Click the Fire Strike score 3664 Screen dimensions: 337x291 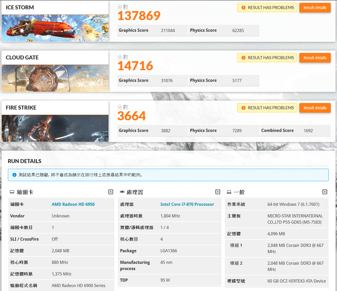(x=132, y=116)
